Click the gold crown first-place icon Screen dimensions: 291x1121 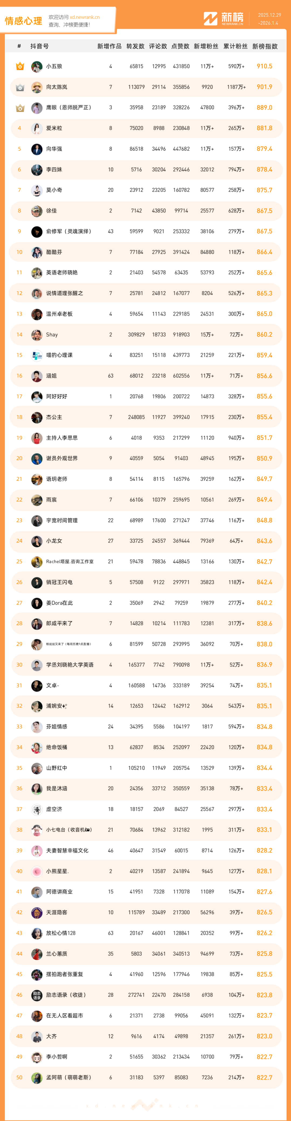tap(20, 66)
